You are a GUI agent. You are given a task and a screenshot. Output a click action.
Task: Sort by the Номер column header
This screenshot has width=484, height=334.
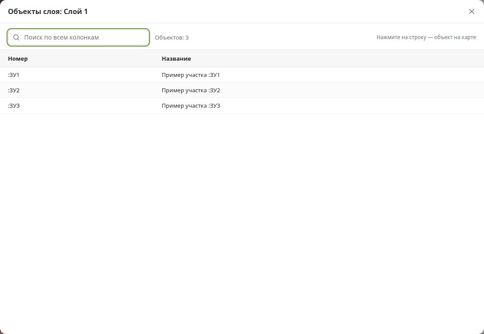18,58
